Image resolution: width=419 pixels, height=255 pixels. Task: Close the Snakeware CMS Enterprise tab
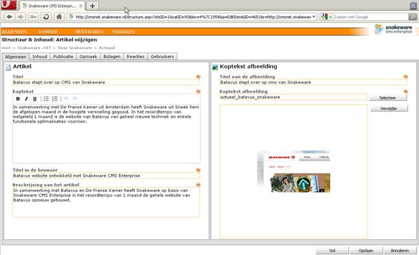[x=81, y=6]
